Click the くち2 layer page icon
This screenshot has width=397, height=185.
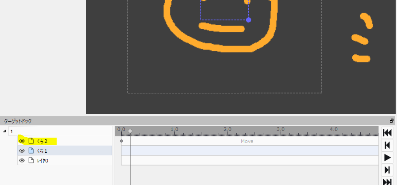(31, 141)
